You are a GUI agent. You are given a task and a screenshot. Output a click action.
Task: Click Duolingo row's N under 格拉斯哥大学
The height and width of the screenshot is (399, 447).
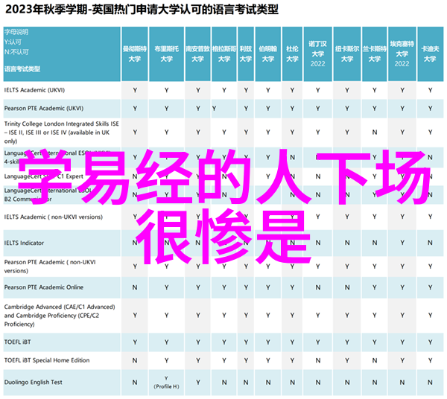pos(224,383)
